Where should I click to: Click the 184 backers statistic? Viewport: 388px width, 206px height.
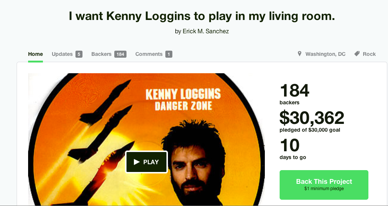294,94
